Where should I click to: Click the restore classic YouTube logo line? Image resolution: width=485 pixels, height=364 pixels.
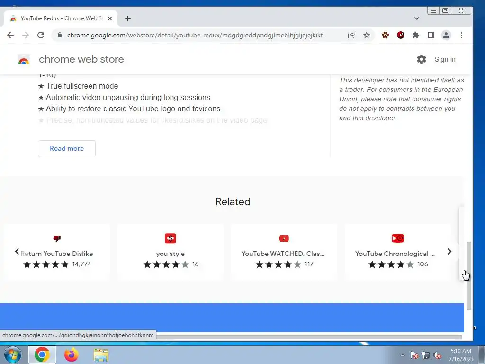point(129,109)
